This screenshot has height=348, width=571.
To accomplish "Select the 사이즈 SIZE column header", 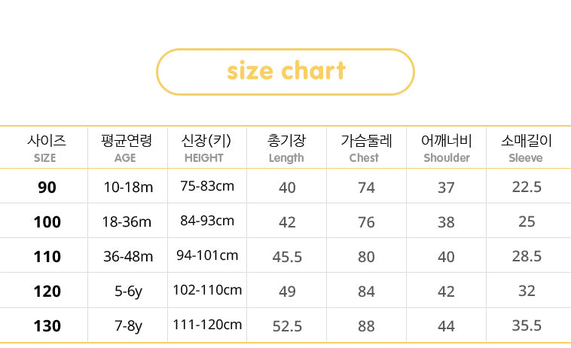I will pyautogui.click(x=45, y=148).
